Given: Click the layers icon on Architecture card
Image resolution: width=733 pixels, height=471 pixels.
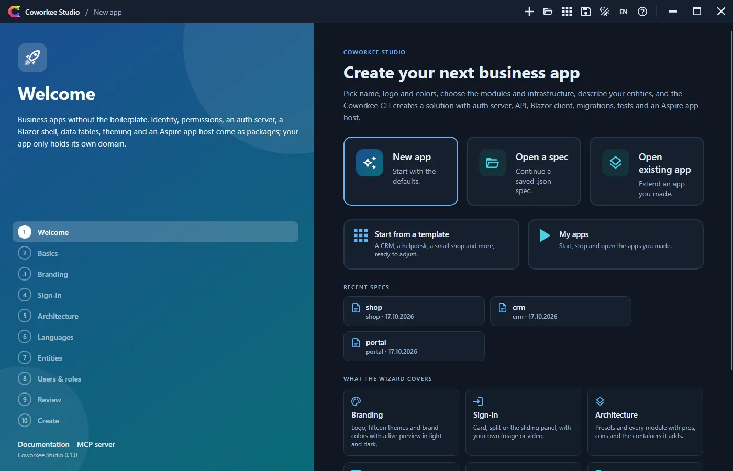Looking at the screenshot, I should coord(600,401).
